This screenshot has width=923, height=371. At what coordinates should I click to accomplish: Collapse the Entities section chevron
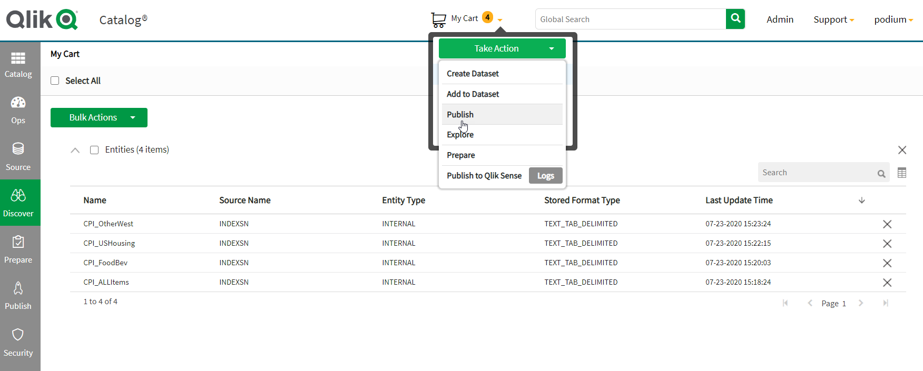click(x=75, y=151)
